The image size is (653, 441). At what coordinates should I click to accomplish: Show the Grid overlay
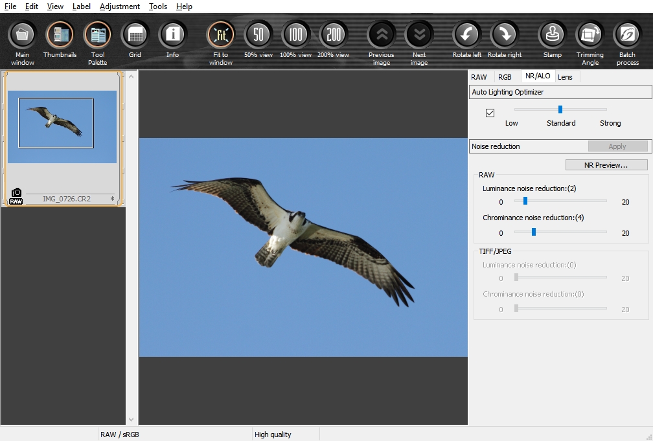coord(135,36)
